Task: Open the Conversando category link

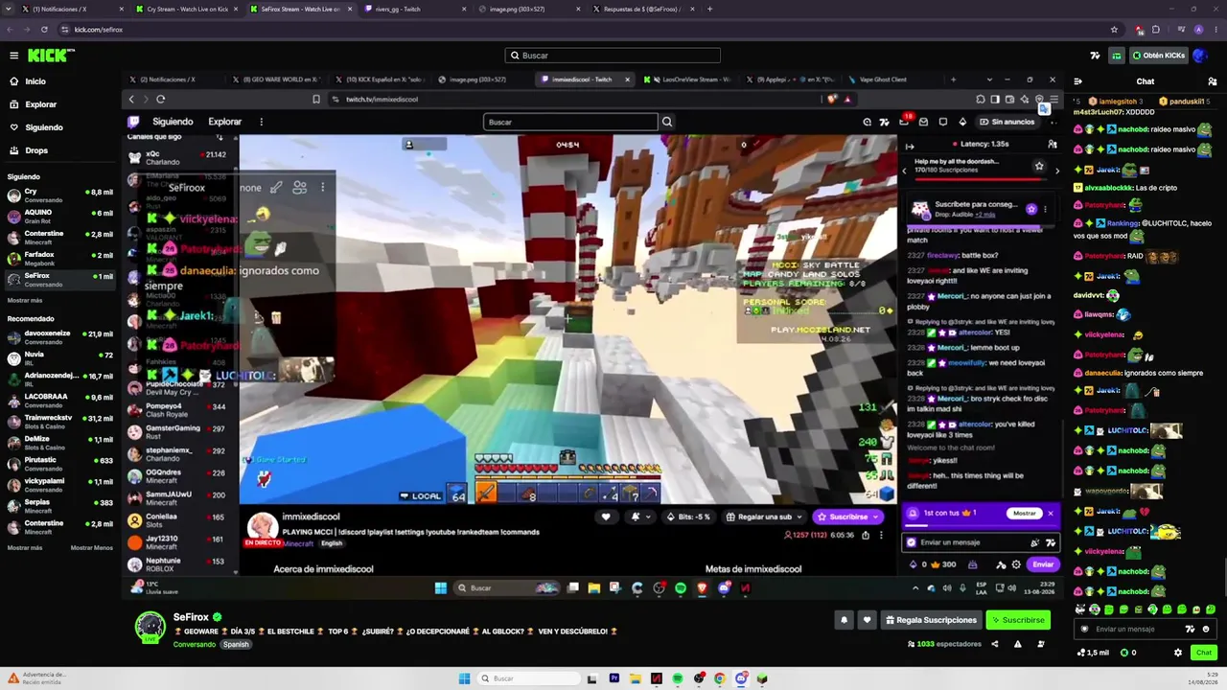Action: [x=195, y=644]
